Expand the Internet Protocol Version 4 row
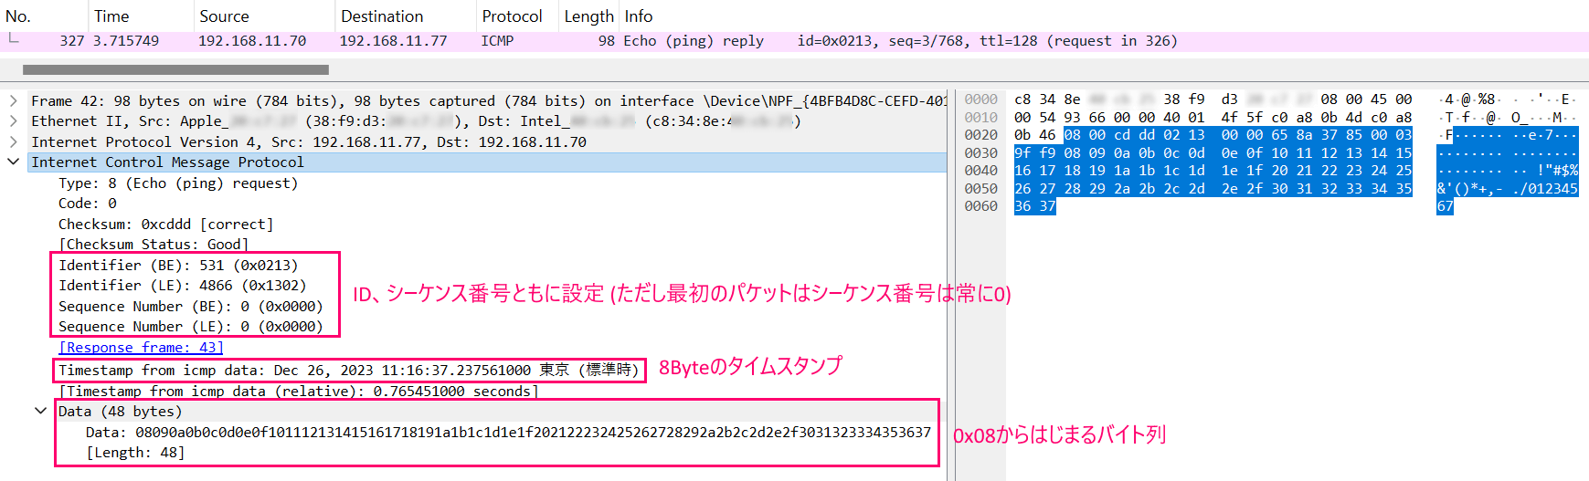 point(13,141)
